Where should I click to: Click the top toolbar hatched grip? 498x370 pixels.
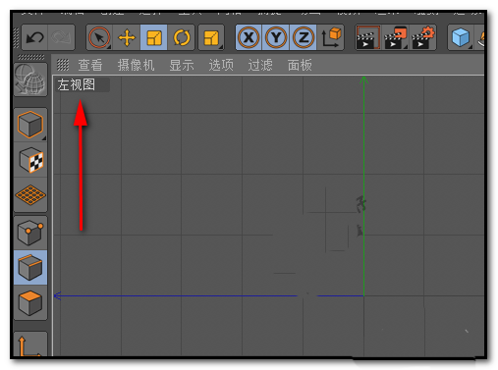[16, 38]
